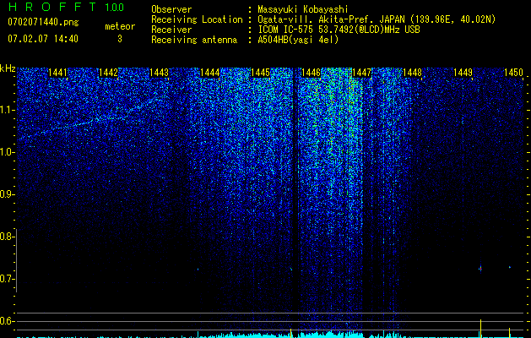Click the HROFFT 1.0.0 title text
The height and width of the screenshot is (338, 531).
[x=66, y=7]
